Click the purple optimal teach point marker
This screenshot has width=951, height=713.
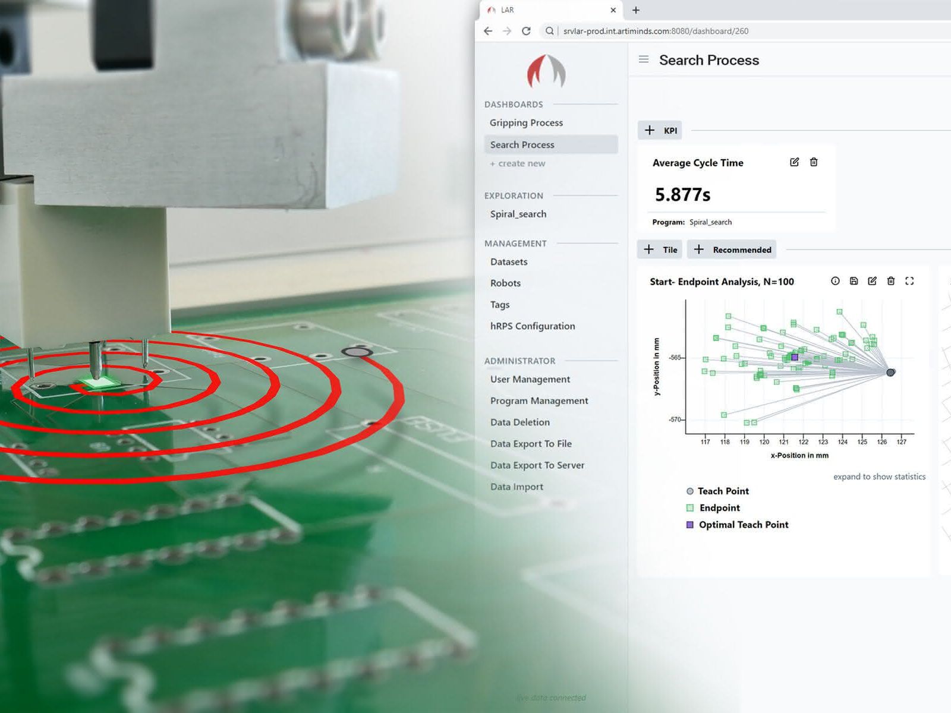795,357
